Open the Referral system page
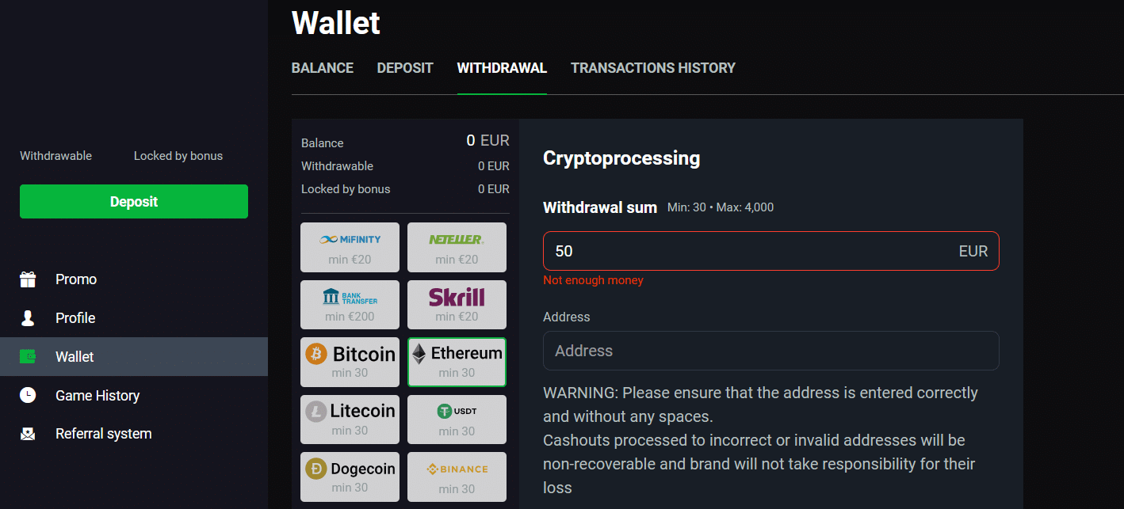1124x509 pixels. point(103,433)
